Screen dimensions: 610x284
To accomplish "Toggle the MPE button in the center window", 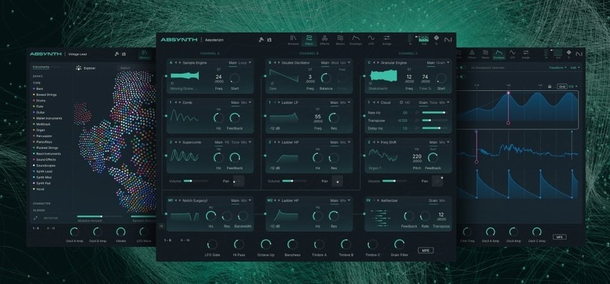I will 425,250.
